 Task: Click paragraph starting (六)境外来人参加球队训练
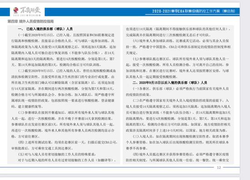(x=178, y=47)
